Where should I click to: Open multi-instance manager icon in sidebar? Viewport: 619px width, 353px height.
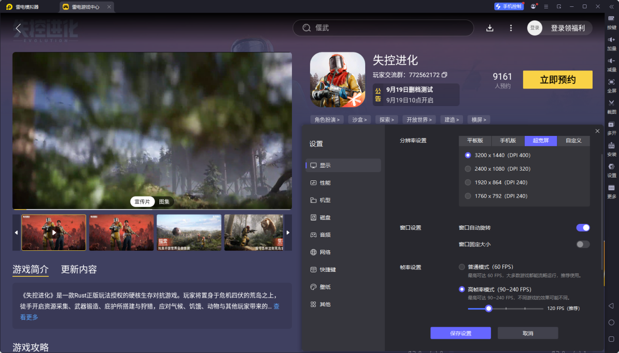coord(611,124)
